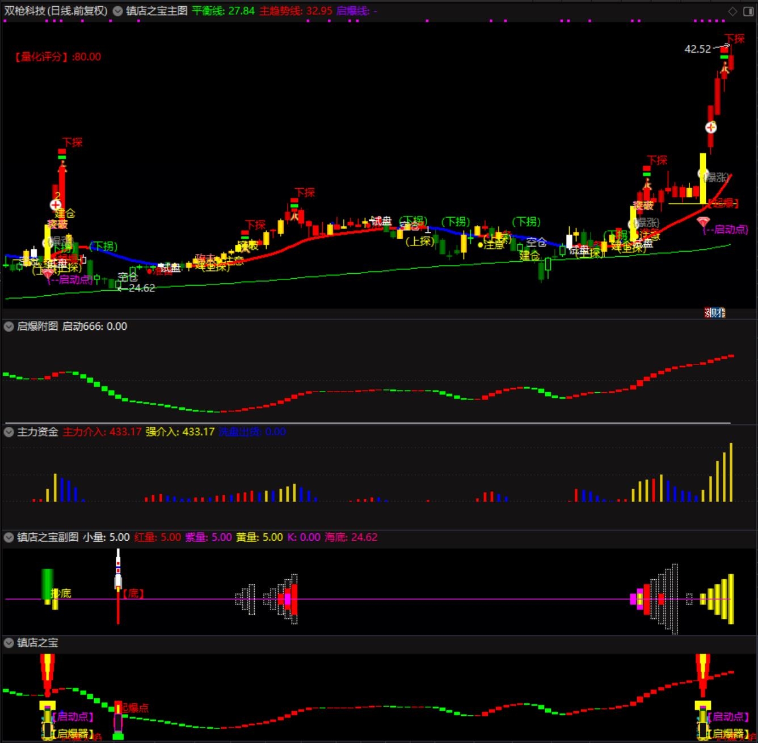Click the red 下探 marker at the top right
Screen dimensions: 758x743
pos(734,39)
